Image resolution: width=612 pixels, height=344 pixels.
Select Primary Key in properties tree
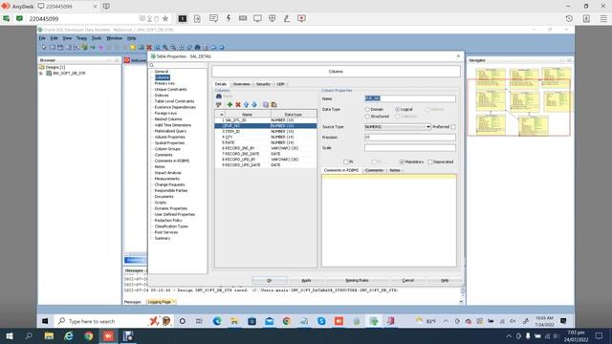coord(164,83)
